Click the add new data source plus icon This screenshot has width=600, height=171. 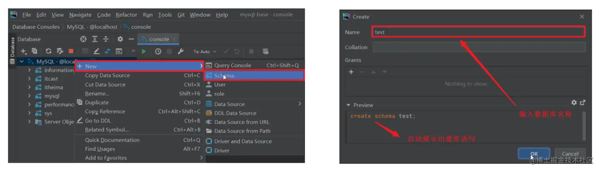coord(23,51)
